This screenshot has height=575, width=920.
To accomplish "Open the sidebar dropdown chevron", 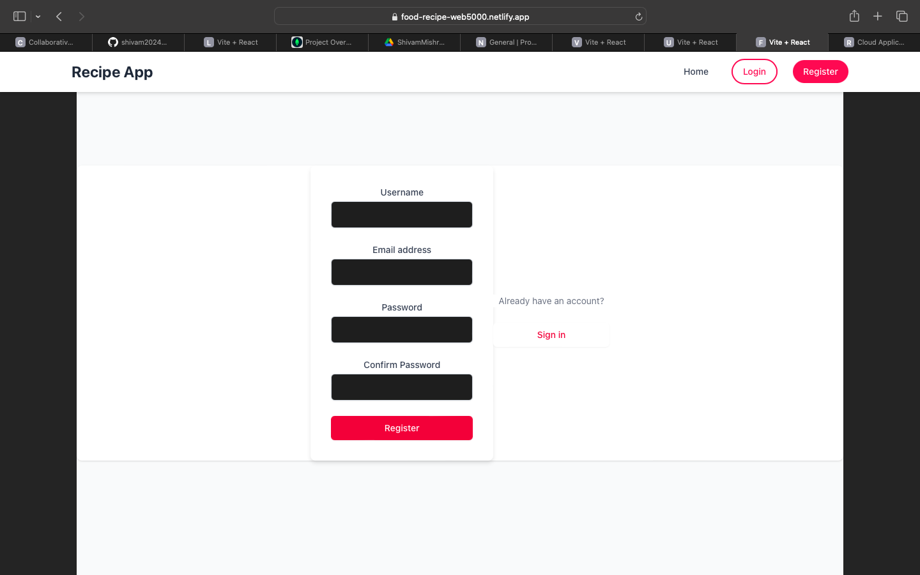I will [x=38, y=17].
